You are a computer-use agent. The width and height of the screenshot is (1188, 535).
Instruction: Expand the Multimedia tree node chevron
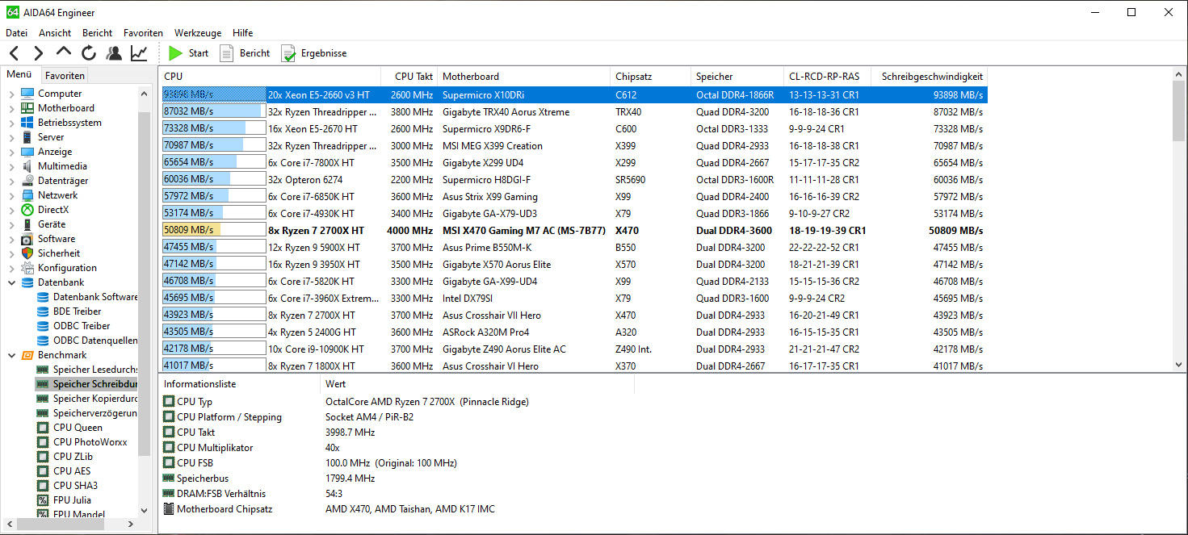pos(11,166)
